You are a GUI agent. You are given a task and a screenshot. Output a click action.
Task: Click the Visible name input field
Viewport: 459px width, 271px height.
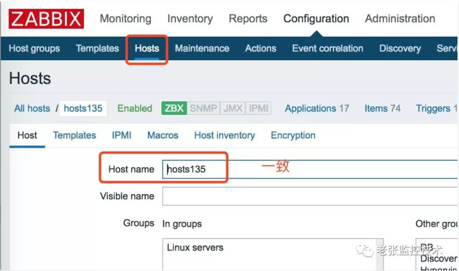[309, 196]
